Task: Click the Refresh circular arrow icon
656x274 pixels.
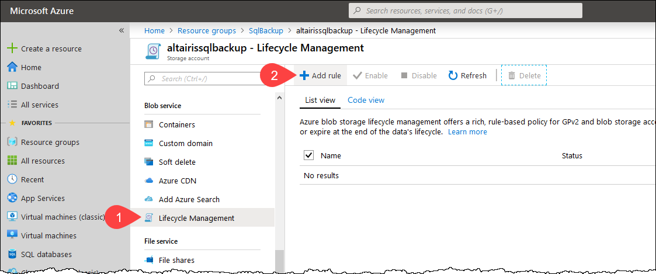Action: [453, 76]
